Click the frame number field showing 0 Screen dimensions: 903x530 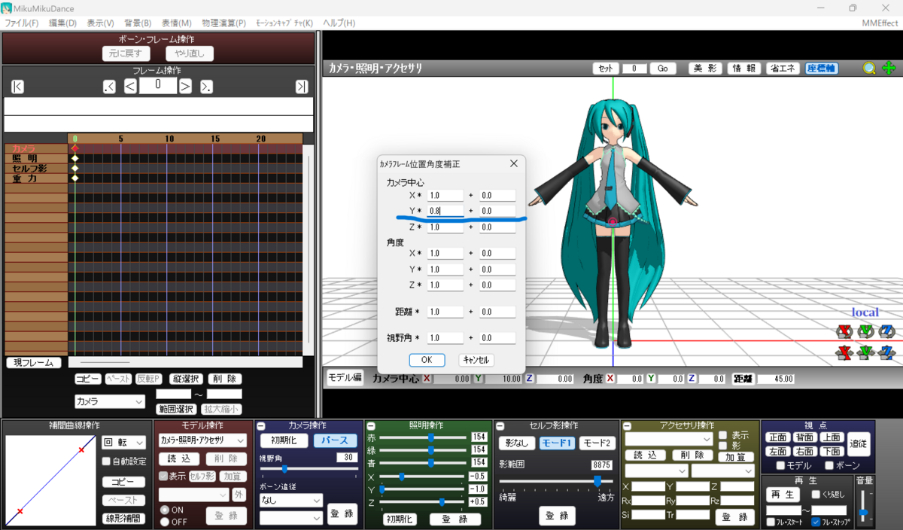pos(157,84)
